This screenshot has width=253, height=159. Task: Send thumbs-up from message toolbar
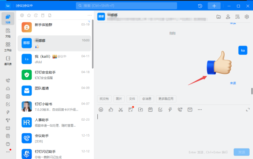coord(110,110)
